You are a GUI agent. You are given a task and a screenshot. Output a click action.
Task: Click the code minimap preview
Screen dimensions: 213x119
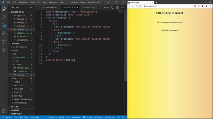click(120, 13)
